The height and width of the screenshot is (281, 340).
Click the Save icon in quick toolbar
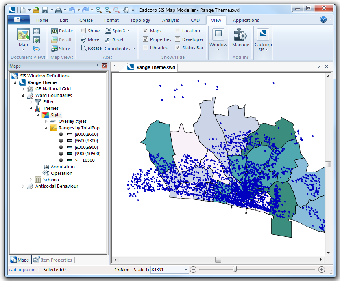point(45,9)
